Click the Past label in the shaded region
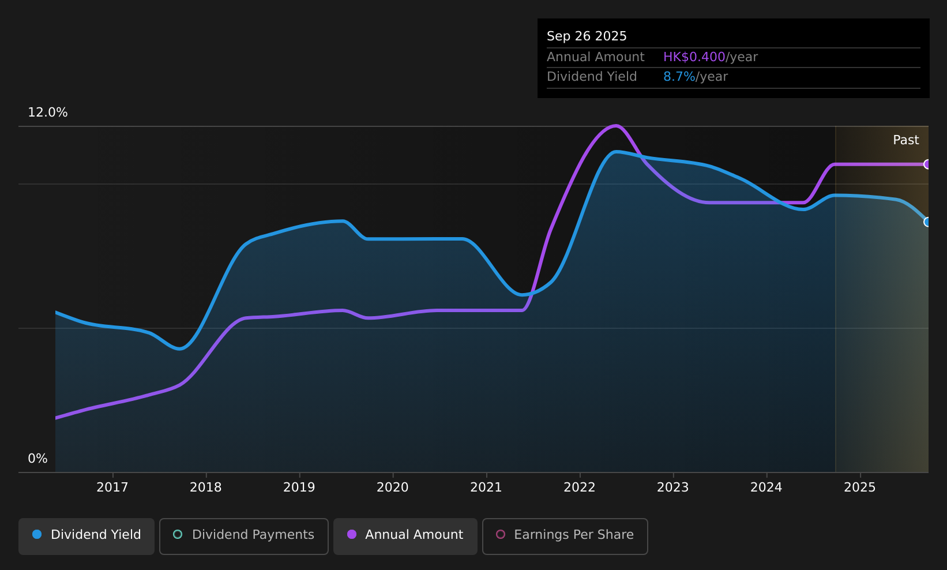Screen dimensions: 947x570 click(906, 140)
